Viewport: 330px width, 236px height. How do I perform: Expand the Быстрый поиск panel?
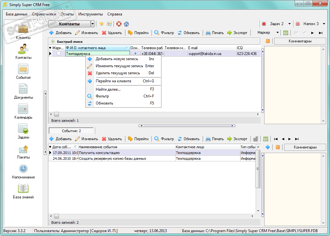tap(53, 41)
